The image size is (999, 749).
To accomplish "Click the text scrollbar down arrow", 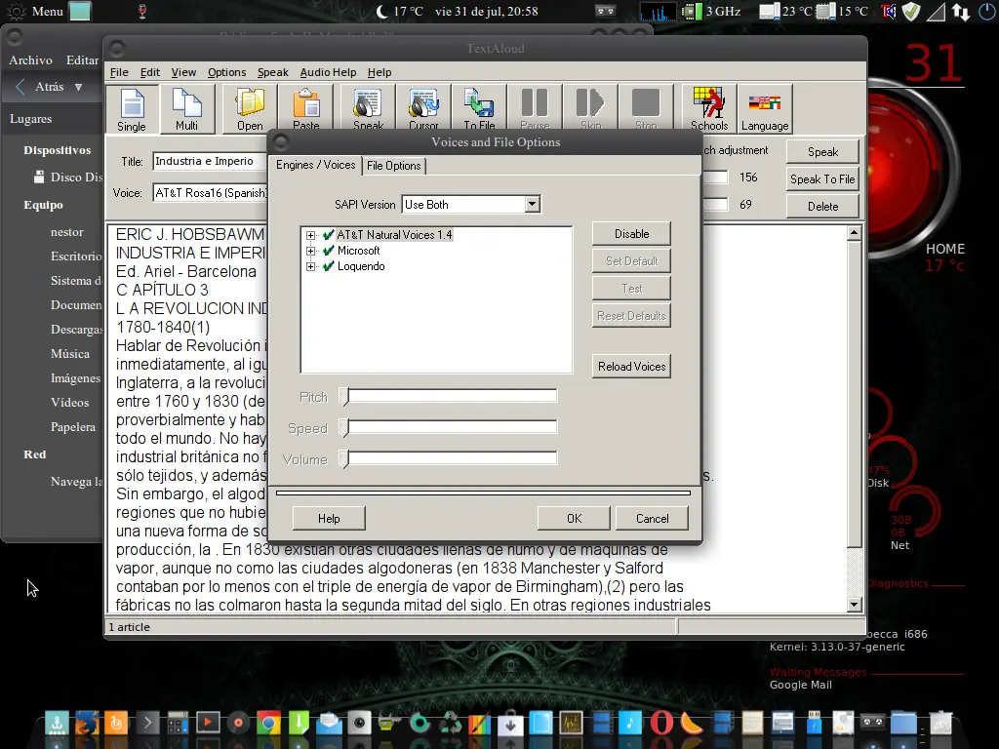I will (x=855, y=605).
